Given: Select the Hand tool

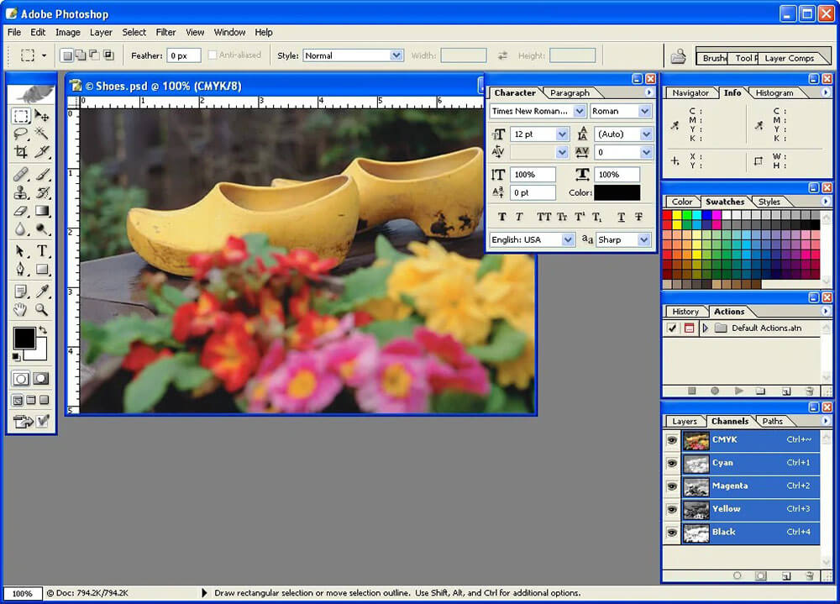Looking at the screenshot, I should tap(21, 309).
